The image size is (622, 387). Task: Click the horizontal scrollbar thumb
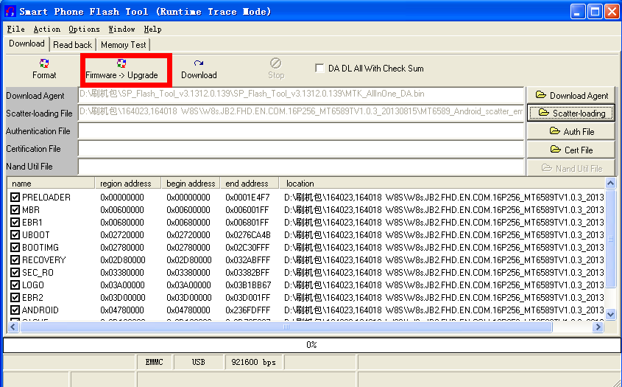pos(286,327)
